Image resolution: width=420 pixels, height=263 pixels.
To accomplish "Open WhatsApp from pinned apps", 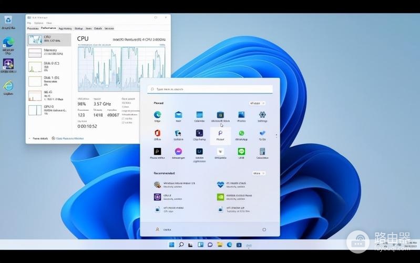I will (241, 135).
